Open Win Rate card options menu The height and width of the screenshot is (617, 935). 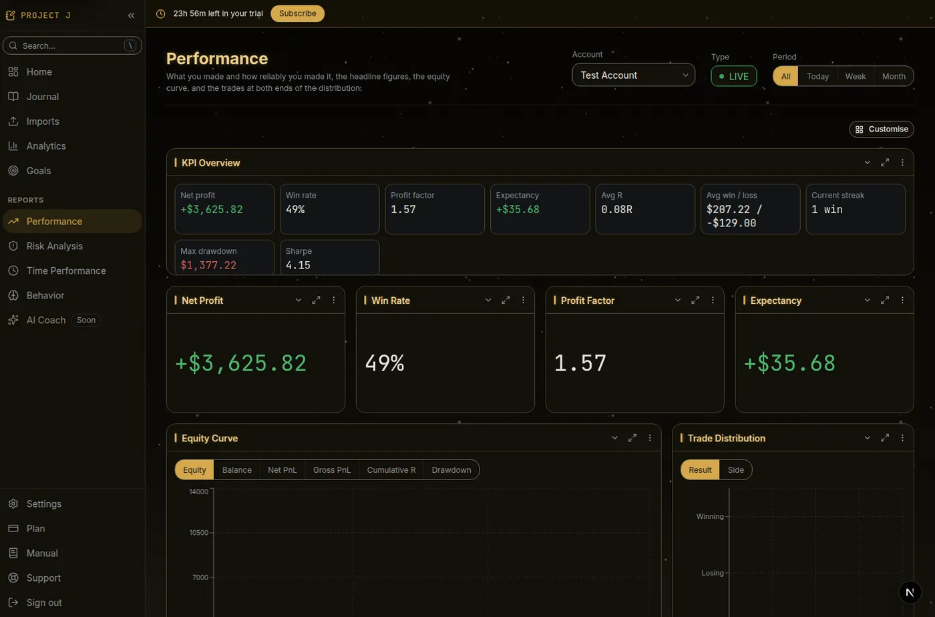pyautogui.click(x=523, y=300)
